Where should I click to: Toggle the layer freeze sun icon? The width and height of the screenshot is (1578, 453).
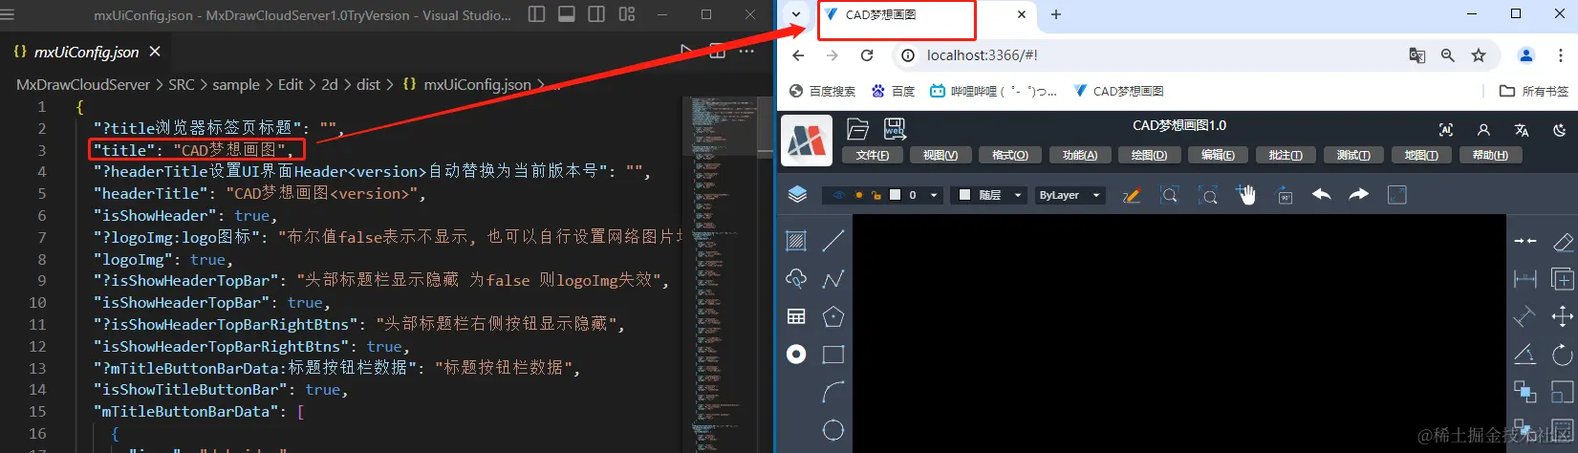pyautogui.click(x=858, y=195)
